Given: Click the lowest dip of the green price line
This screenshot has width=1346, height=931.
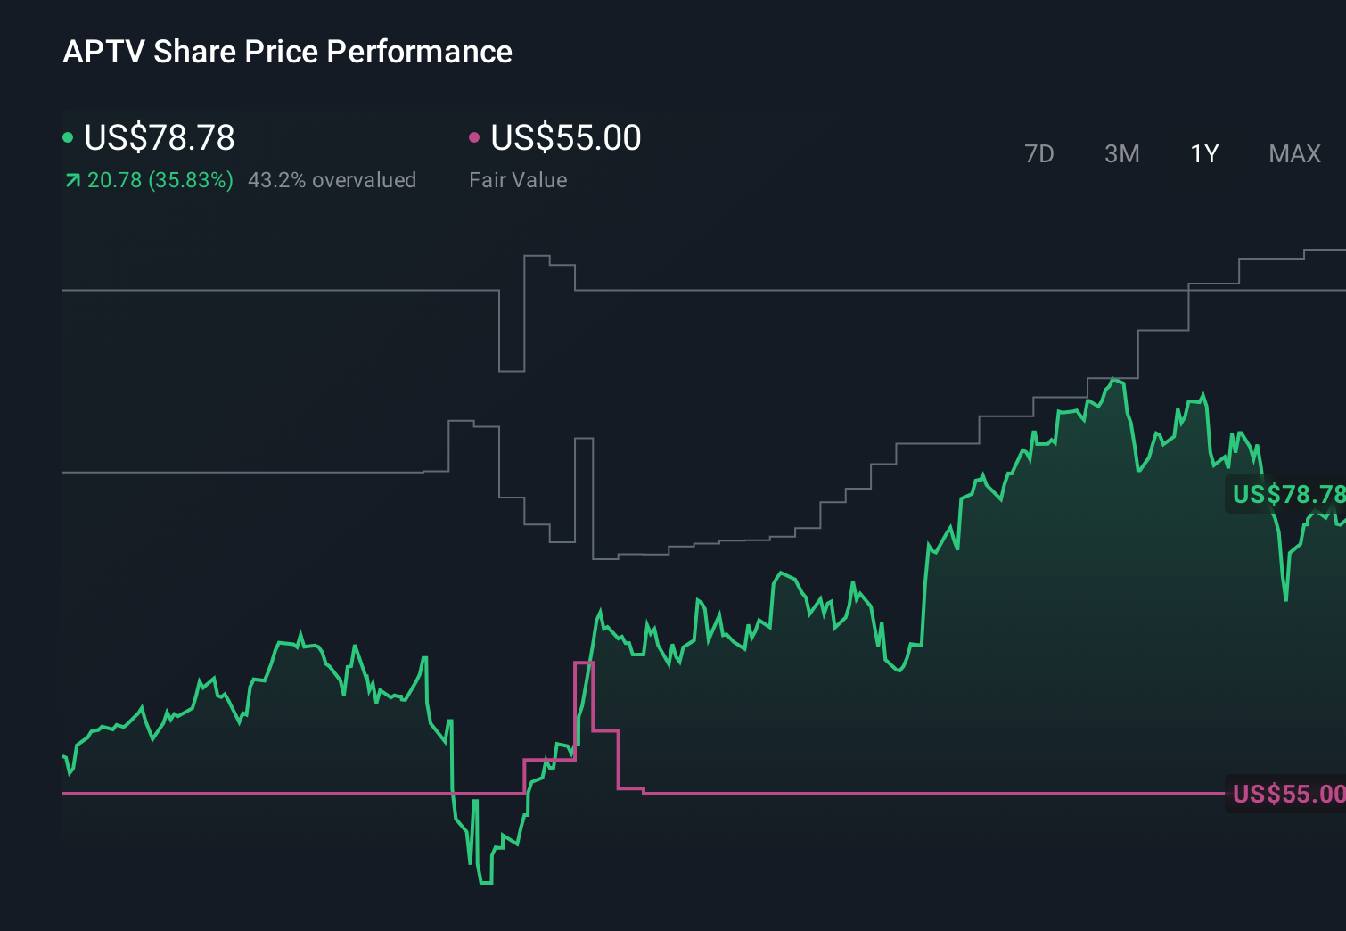Looking at the screenshot, I should 486,883.
